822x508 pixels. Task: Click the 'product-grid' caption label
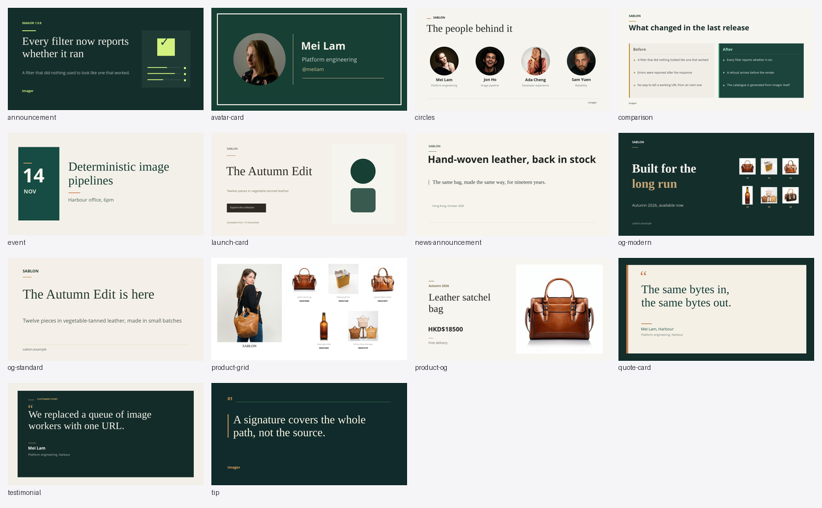click(x=230, y=368)
